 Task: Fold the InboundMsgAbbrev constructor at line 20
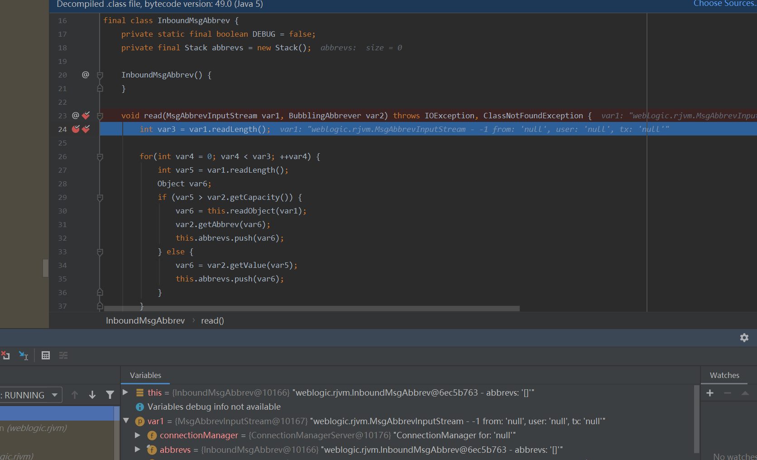pos(100,75)
